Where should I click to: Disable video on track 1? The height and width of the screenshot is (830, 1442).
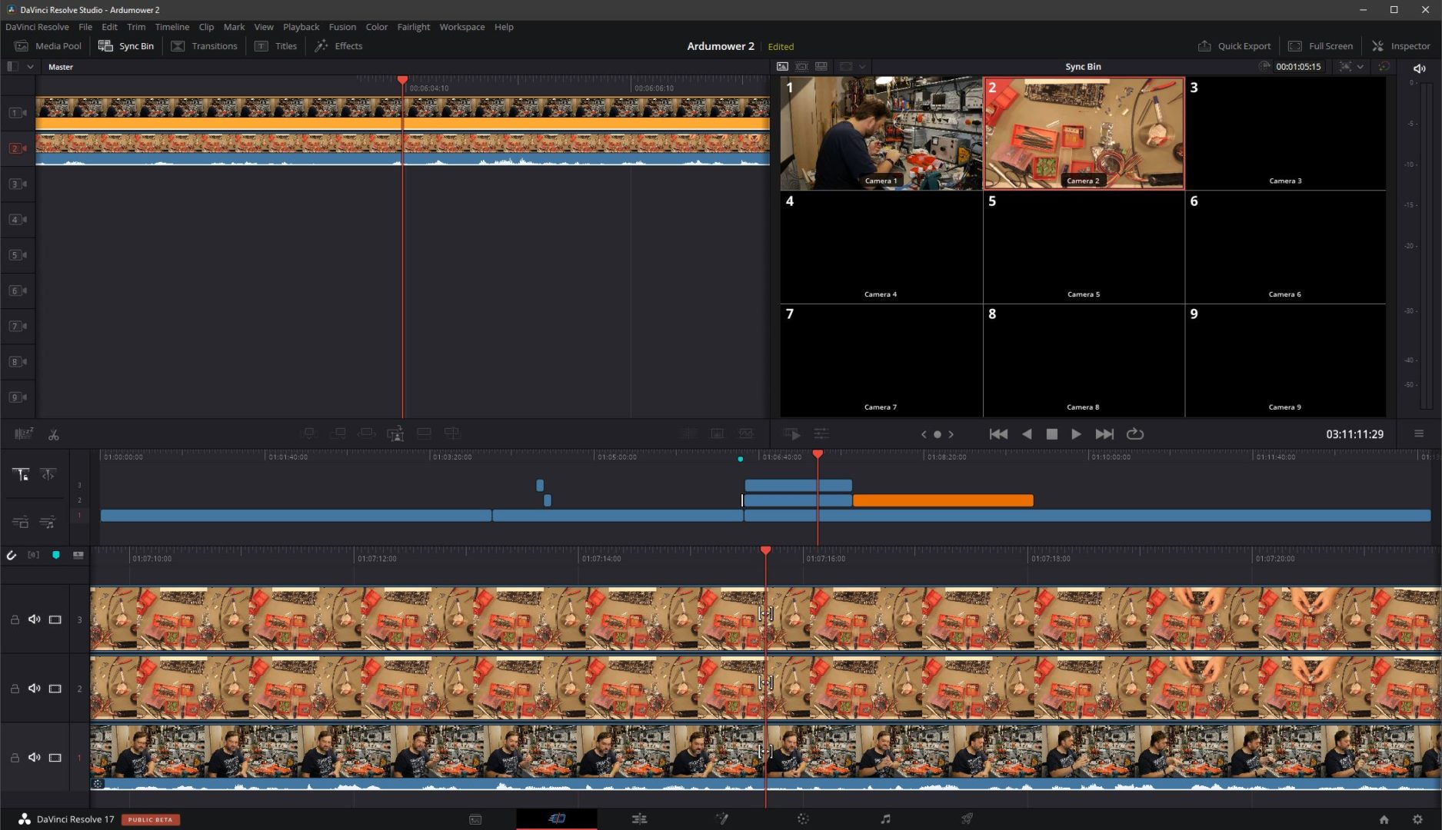[55, 758]
